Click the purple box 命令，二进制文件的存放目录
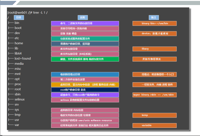The image size is (200, 136). pos(85,23)
